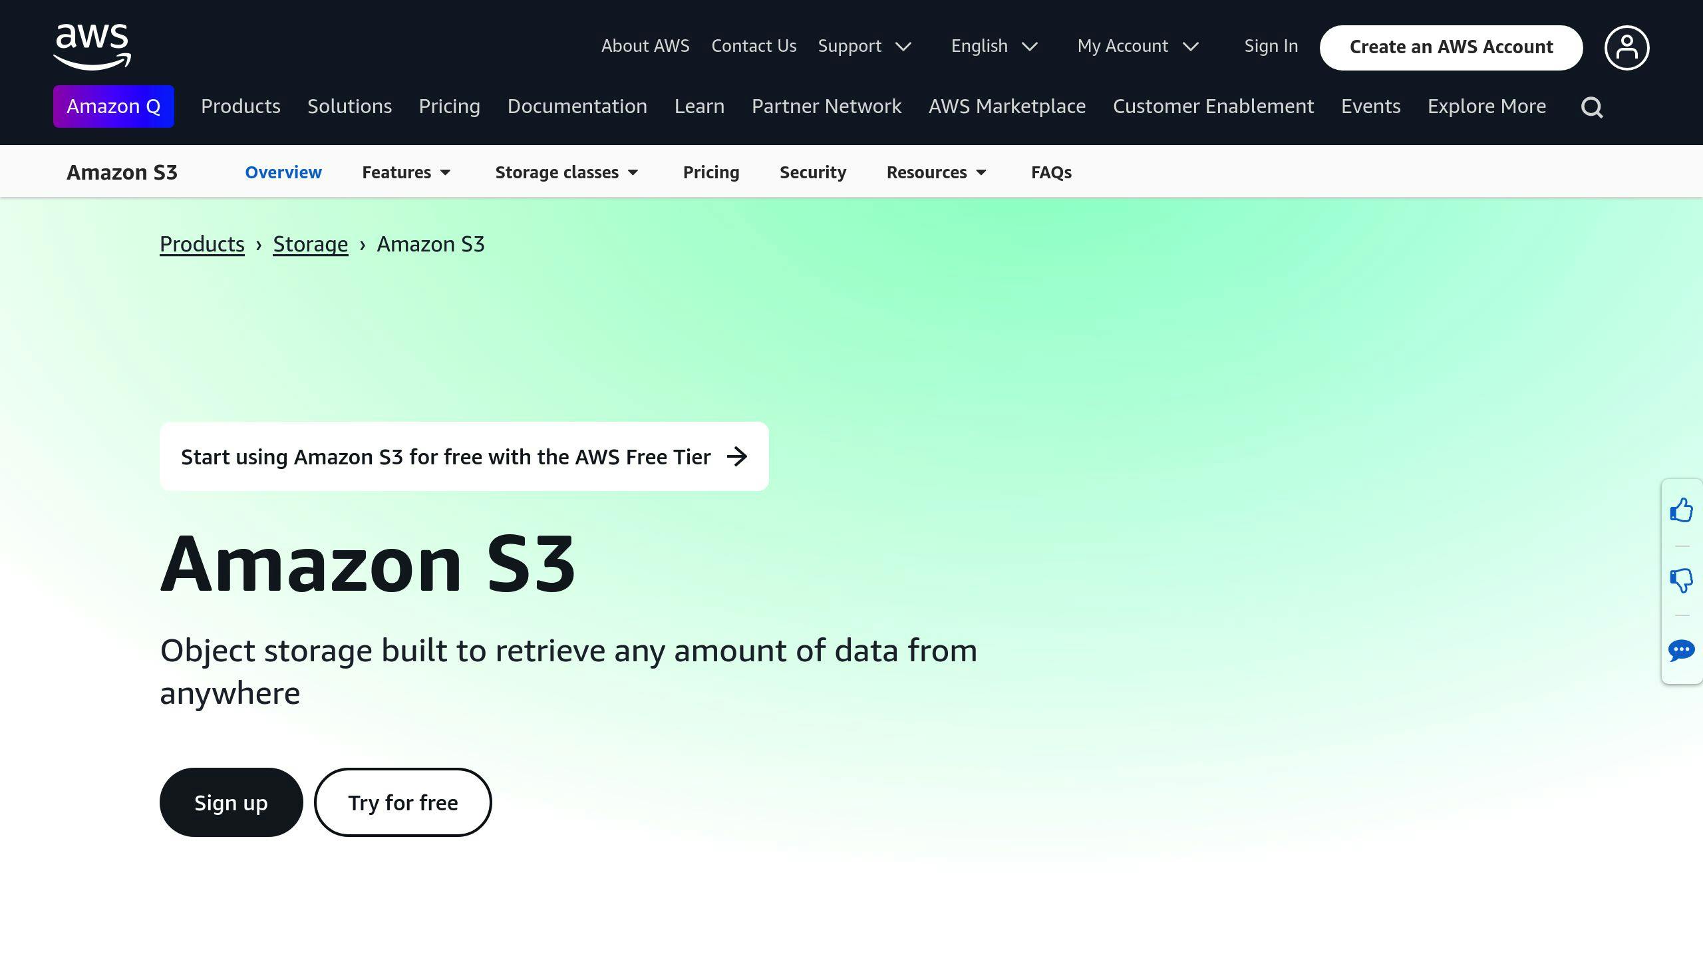1703x958 pixels.
Task: Expand the Support dropdown
Action: point(864,46)
